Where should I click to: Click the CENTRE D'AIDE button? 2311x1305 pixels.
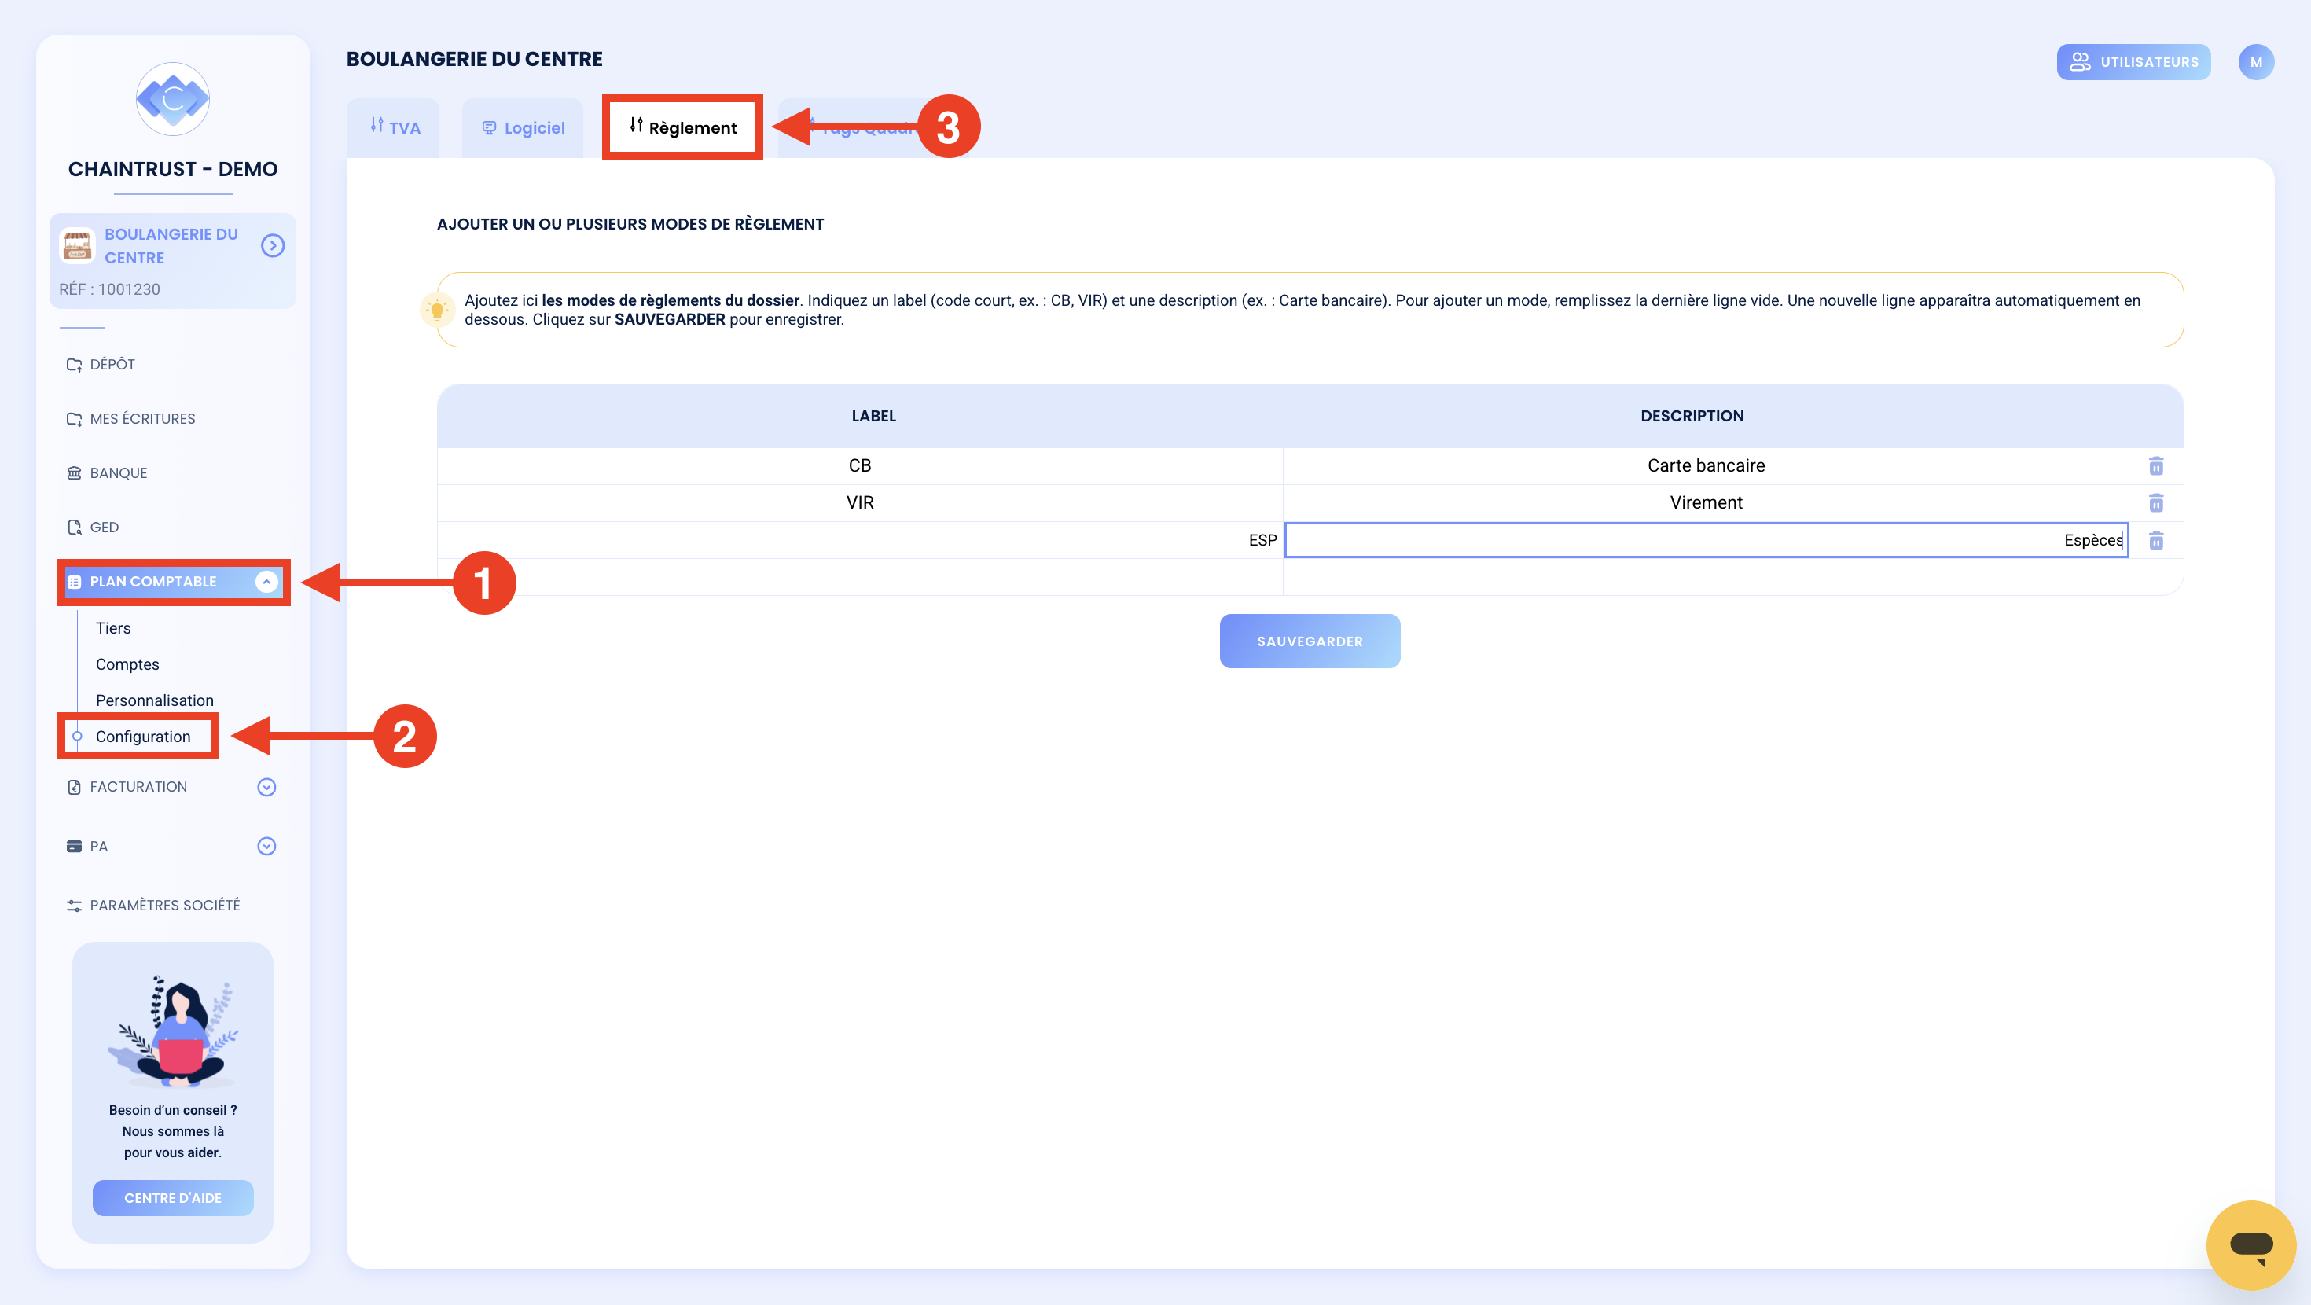[x=173, y=1198]
